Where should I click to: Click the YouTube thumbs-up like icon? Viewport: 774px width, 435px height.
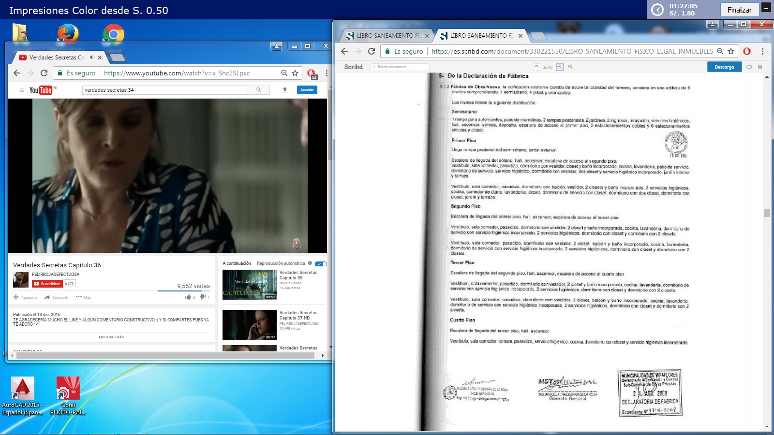pyautogui.click(x=188, y=297)
